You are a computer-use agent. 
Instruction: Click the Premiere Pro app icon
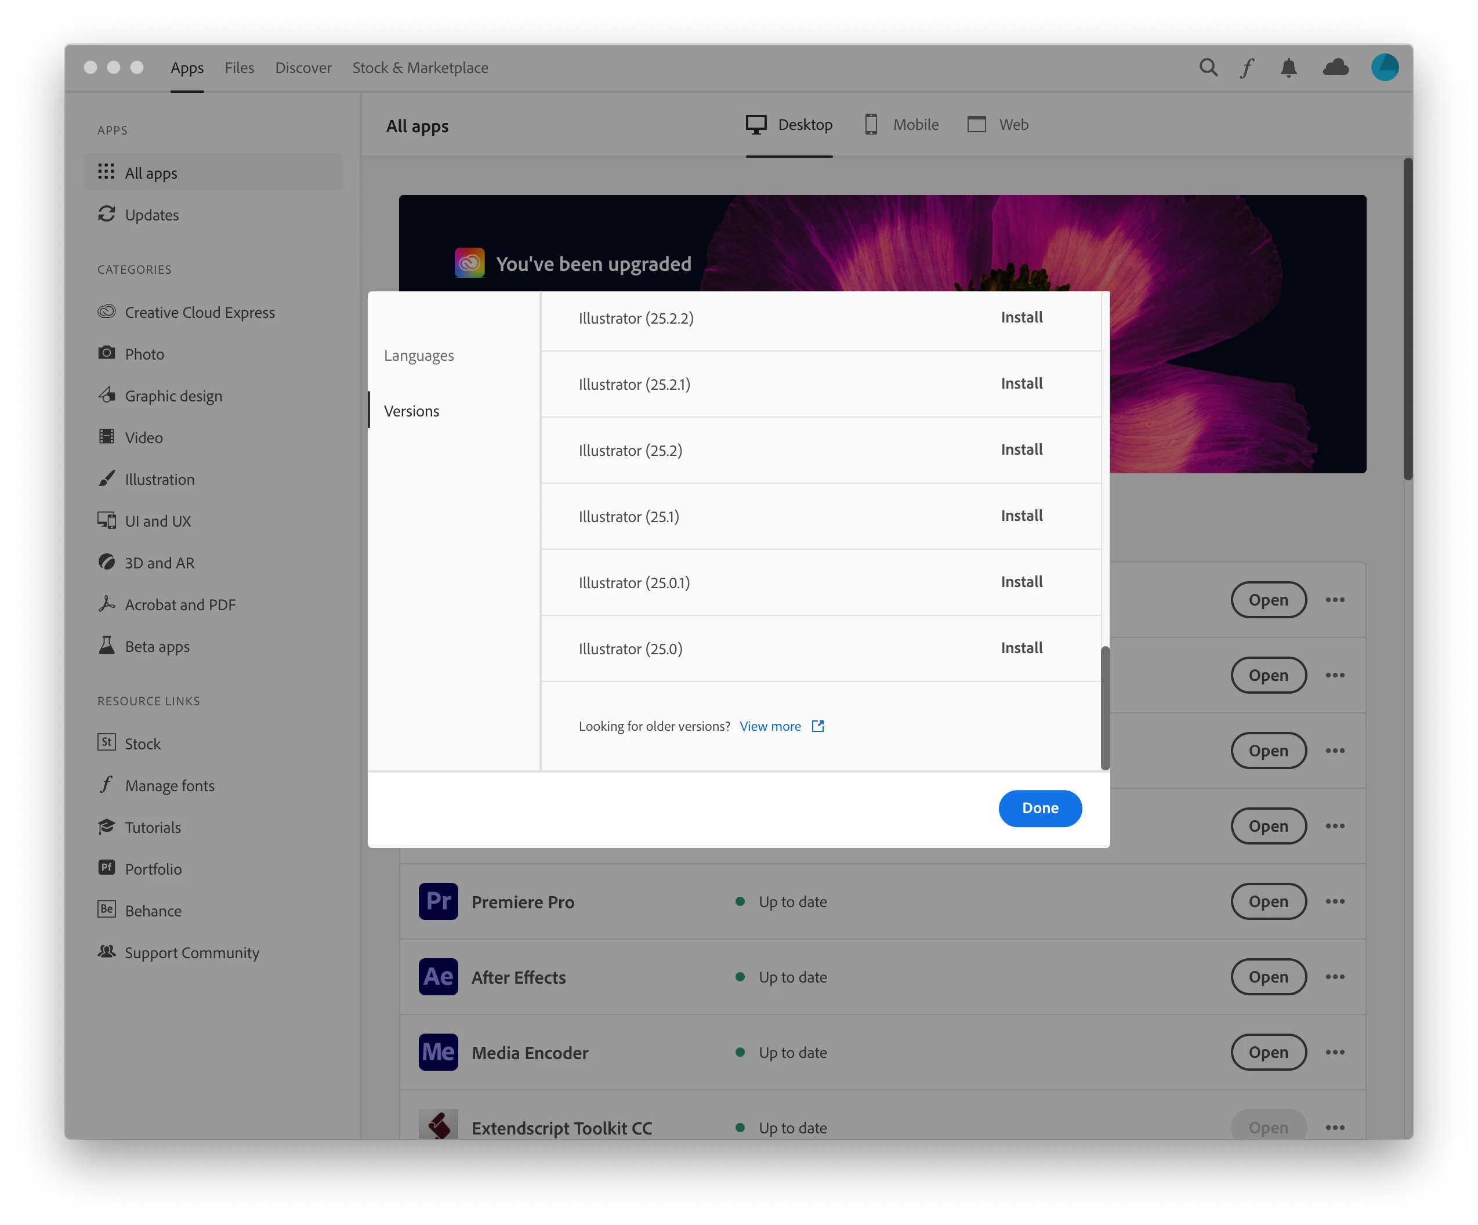click(x=438, y=901)
